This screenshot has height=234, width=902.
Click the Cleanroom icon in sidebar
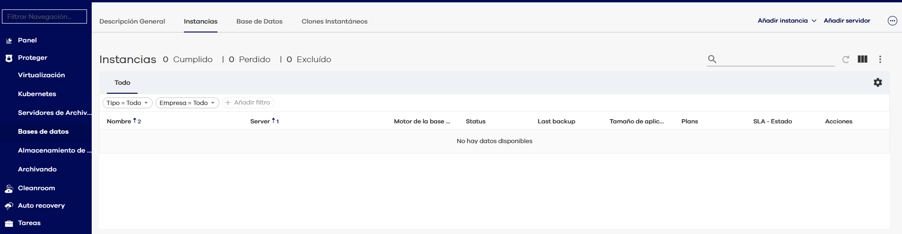(9, 188)
